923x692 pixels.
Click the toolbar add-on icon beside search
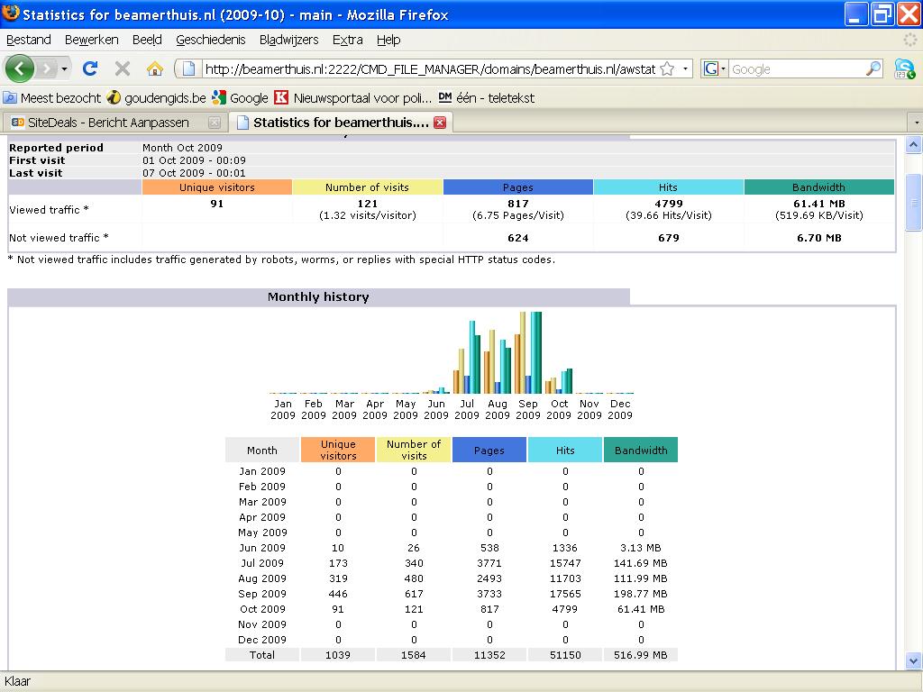[x=905, y=68]
